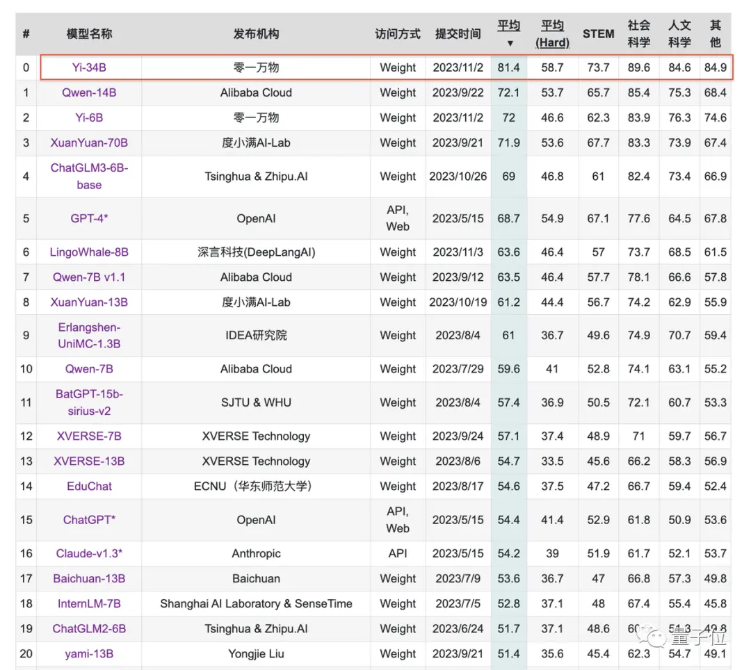Select the API, Web cell in GPT-4* row
Screen dimensions: 751x670
pyautogui.click(x=398, y=218)
